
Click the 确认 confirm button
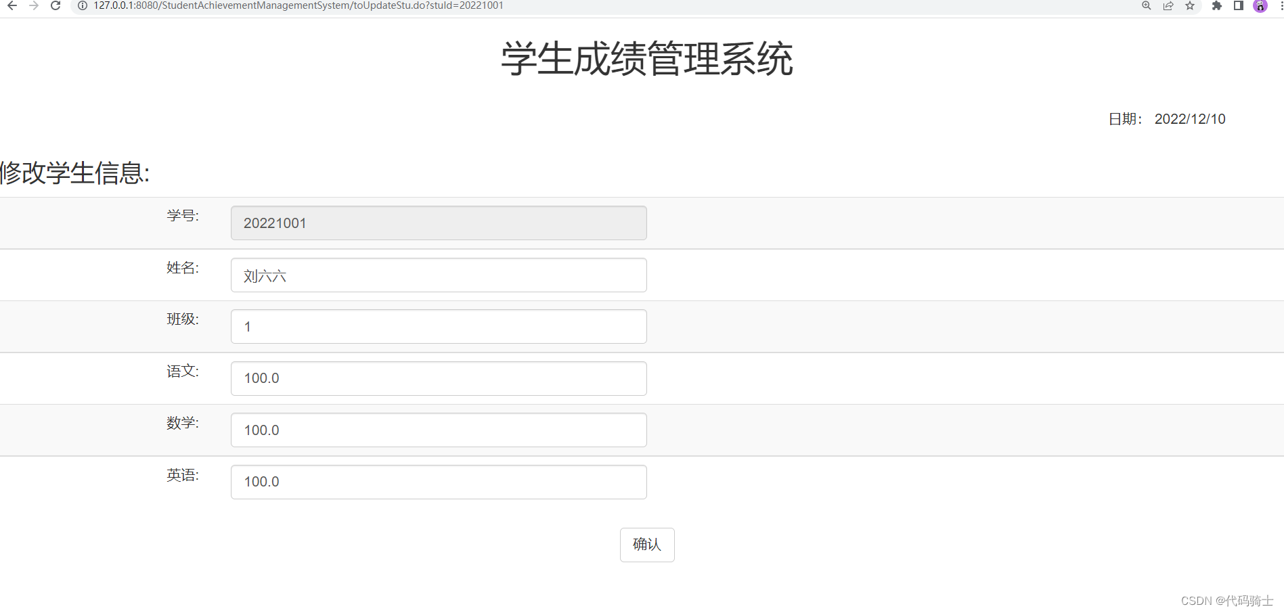[x=646, y=545]
